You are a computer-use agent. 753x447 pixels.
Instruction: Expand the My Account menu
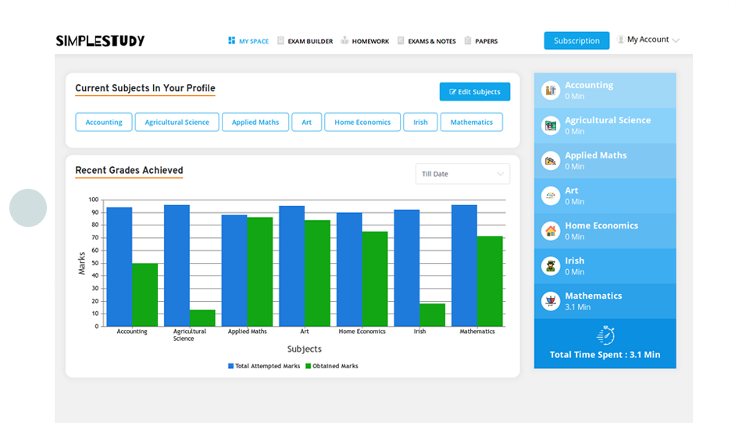pos(648,40)
